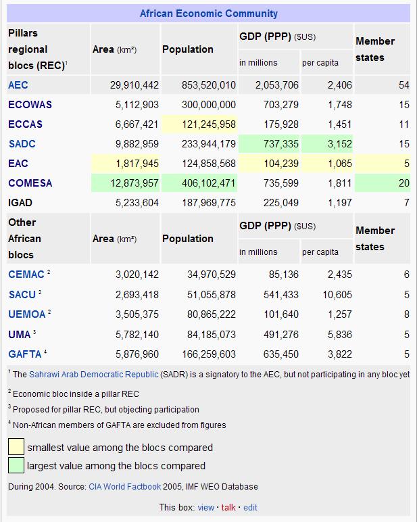The width and height of the screenshot is (417, 522).
Task: Select GAFTA GDP value 635,450
Action: point(281,354)
